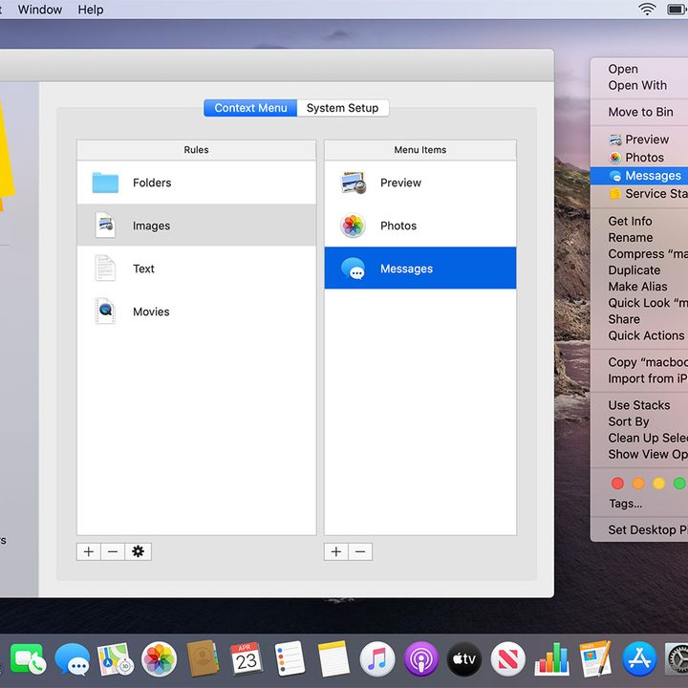Open the rules gear settings button
Screen dimensions: 688x688
pos(139,551)
